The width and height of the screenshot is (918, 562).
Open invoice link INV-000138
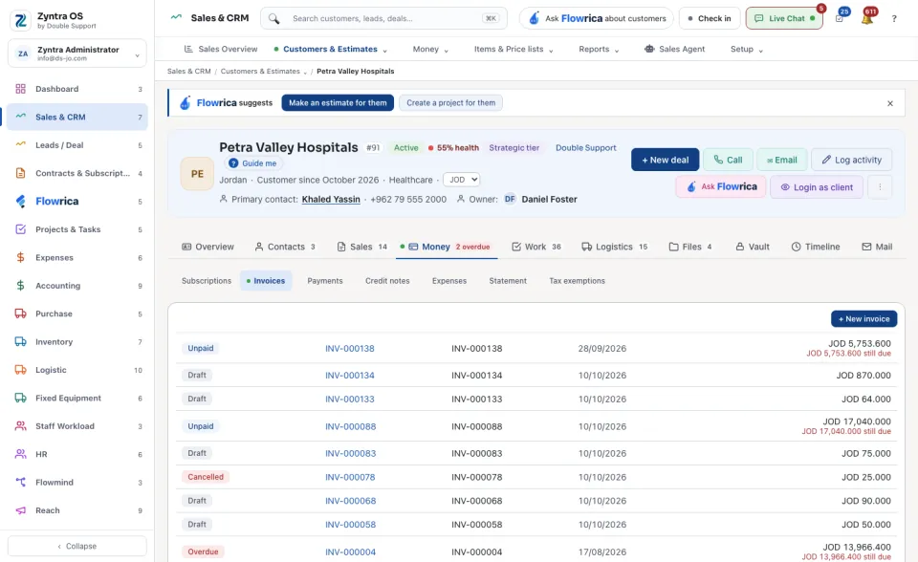(350, 348)
